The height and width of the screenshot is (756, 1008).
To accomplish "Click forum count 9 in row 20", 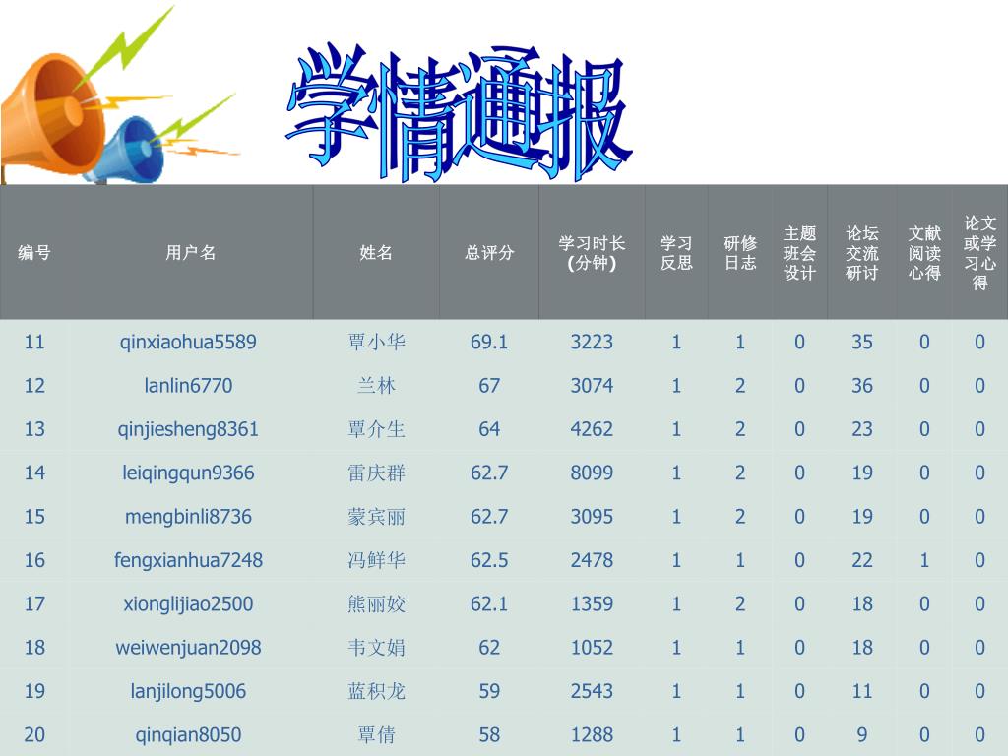I will point(862,735).
